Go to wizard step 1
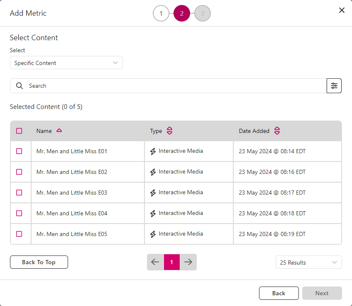The image size is (352, 306). (x=161, y=14)
